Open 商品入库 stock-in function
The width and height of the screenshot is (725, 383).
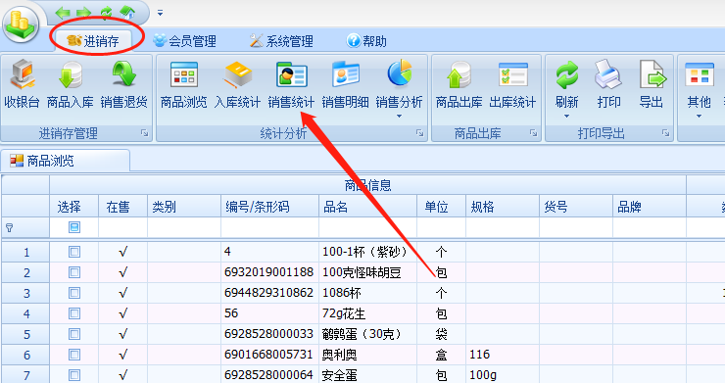tap(71, 84)
